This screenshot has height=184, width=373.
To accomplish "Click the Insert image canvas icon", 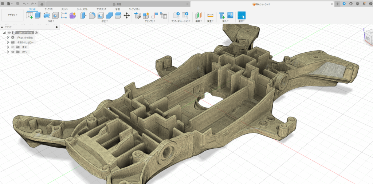I will pos(230,15).
